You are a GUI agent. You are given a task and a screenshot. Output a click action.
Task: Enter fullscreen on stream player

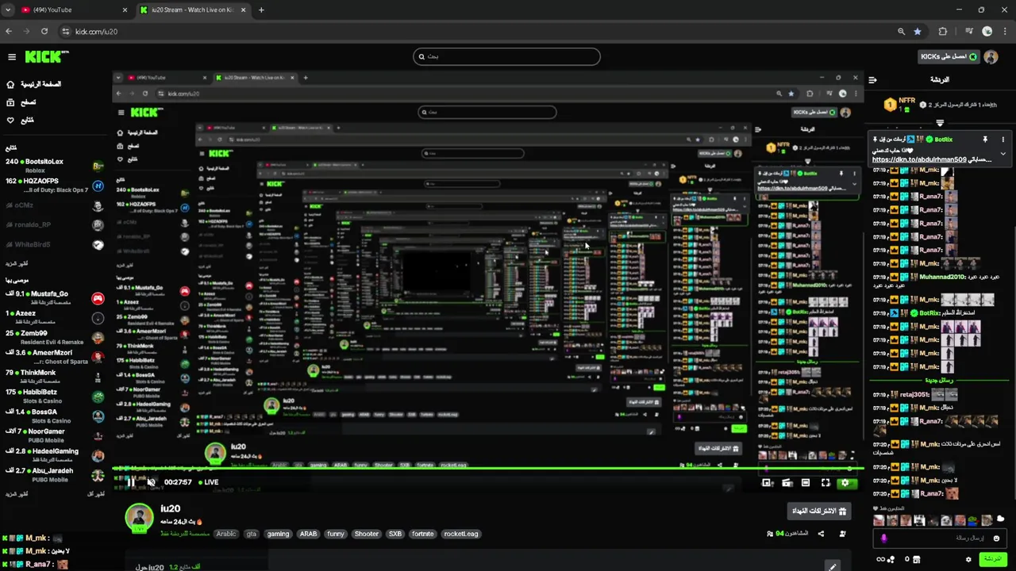point(825,482)
